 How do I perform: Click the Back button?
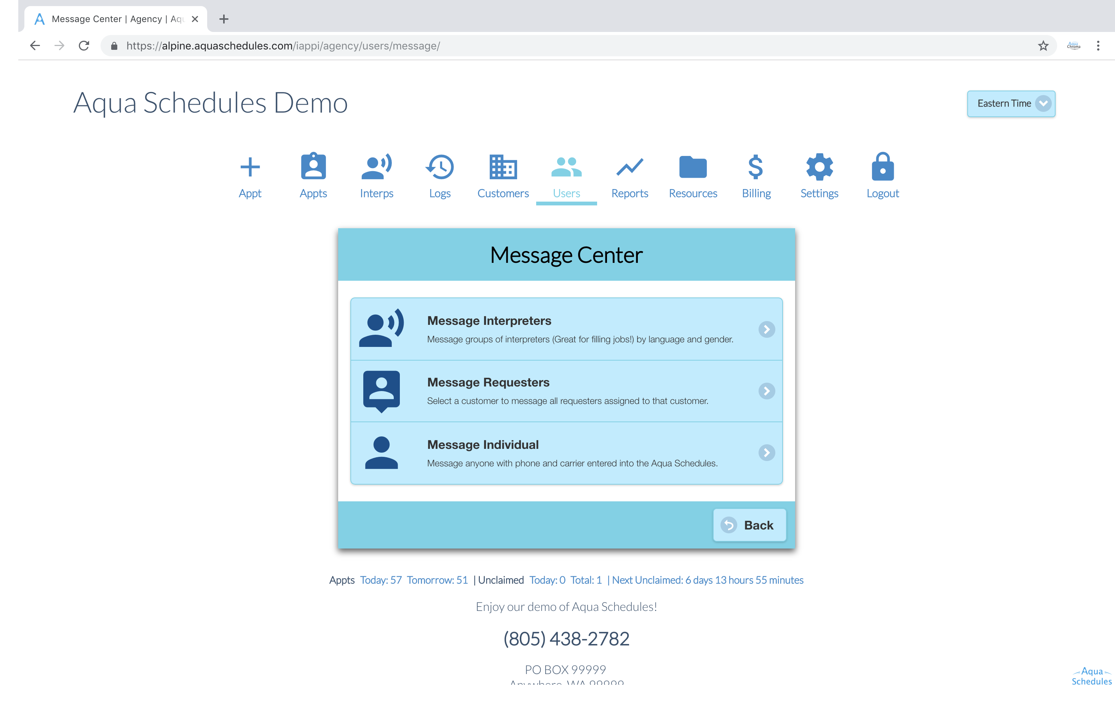(749, 525)
